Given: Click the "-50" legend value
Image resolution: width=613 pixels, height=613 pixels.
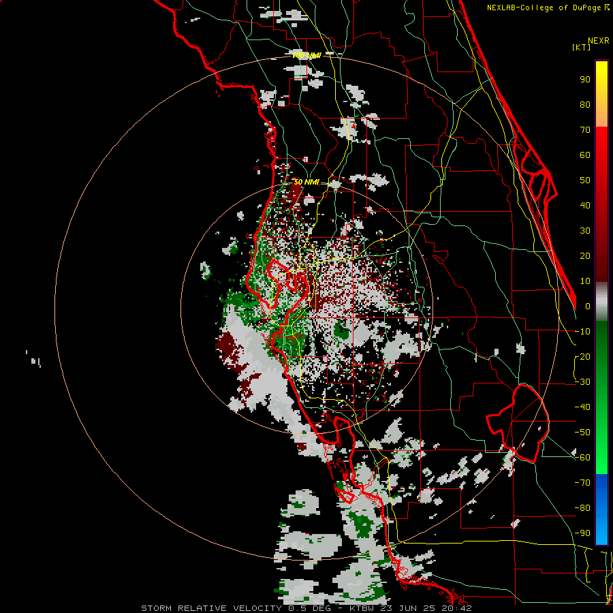Looking at the screenshot, I should pyautogui.click(x=582, y=433).
